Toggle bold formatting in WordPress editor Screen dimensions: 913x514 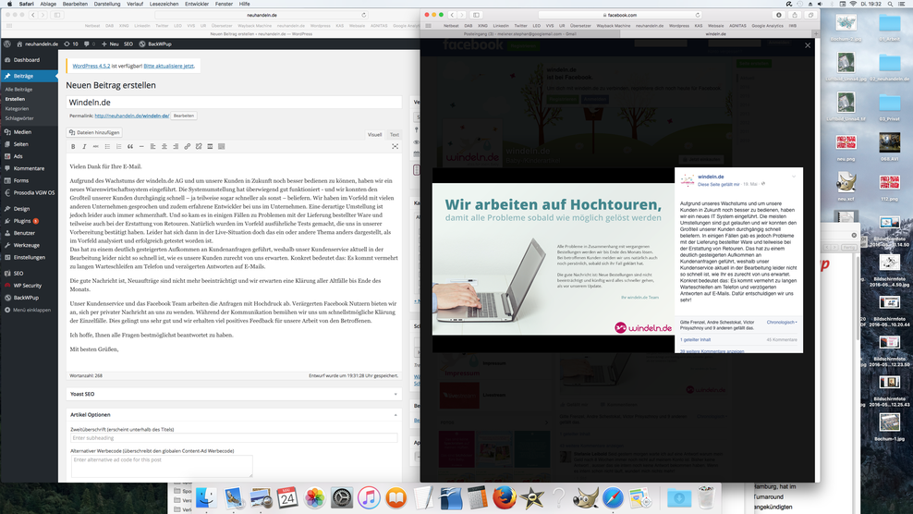click(x=73, y=147)
